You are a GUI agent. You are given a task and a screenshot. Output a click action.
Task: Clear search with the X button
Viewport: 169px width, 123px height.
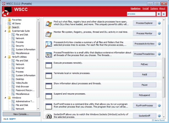pyautogui.click(x=159, y=14)
